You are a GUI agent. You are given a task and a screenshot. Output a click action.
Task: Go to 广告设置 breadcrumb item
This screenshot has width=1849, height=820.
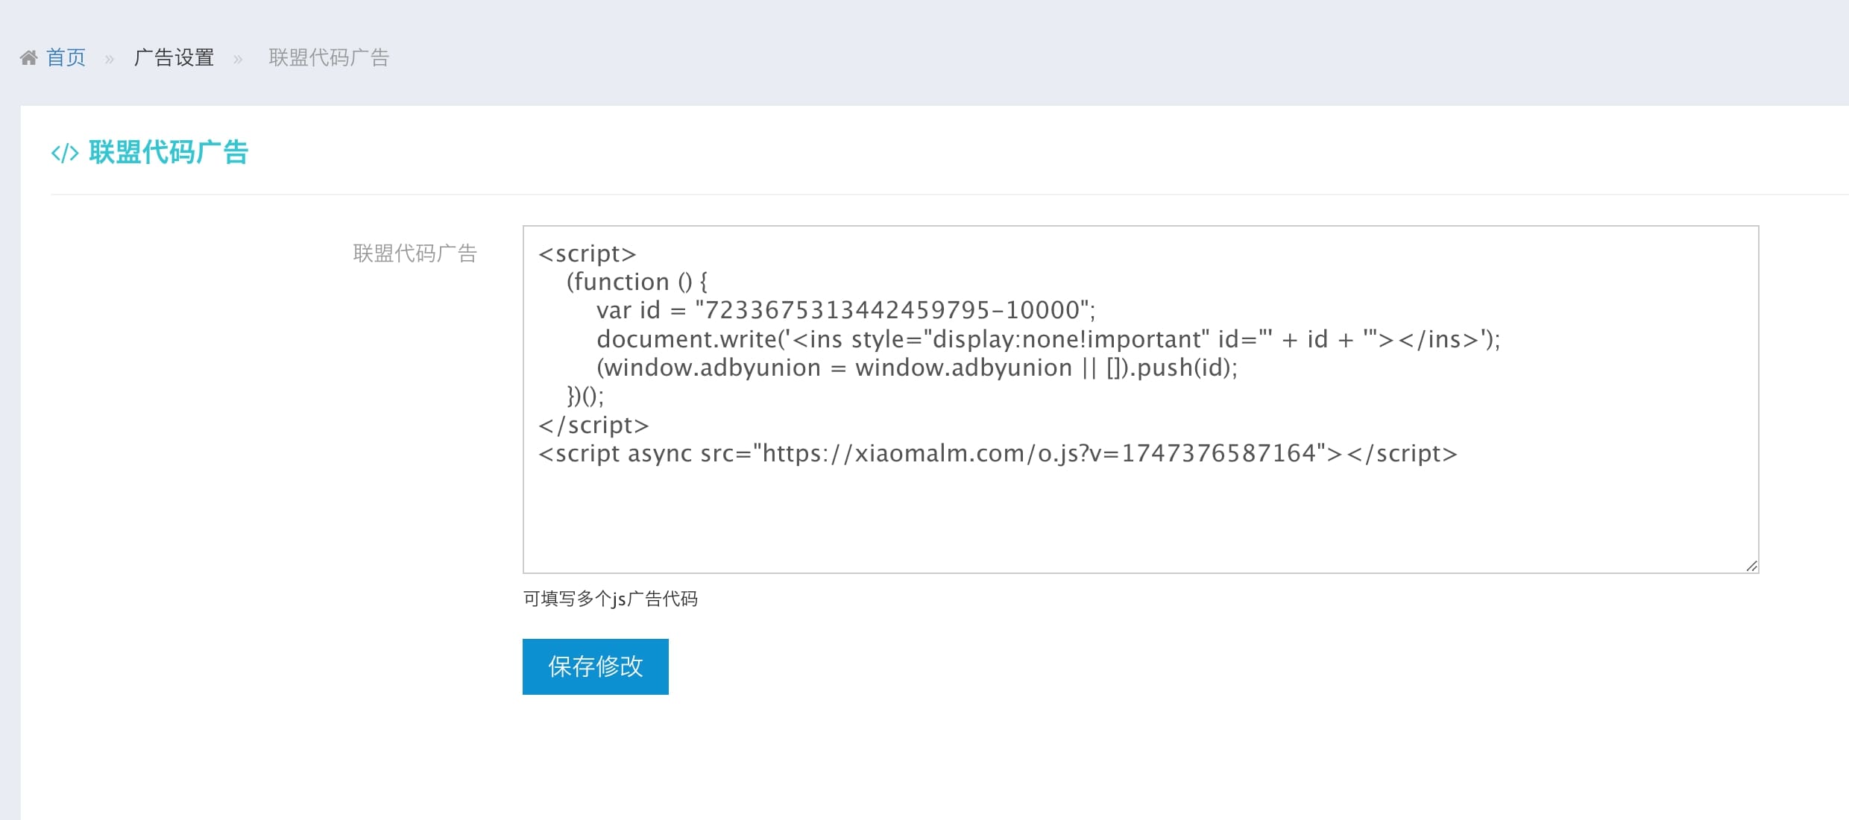coord(174,57)
